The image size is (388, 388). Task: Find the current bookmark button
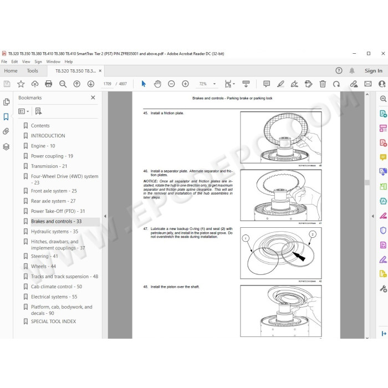coord(38,111)
